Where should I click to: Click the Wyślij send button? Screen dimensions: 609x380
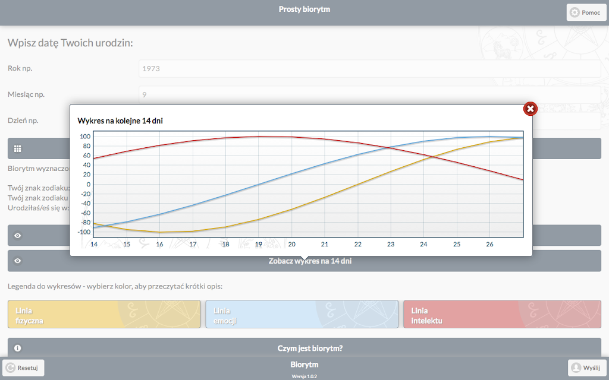[x=587, y=368]
